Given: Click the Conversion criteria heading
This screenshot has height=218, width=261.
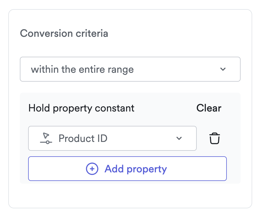Looking at the screenshot, I should (64, 33).
